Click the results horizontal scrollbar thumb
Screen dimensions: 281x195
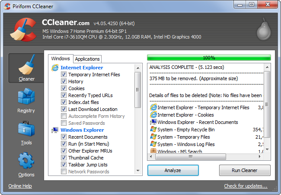pyautogui.click(x=191, y=157)
